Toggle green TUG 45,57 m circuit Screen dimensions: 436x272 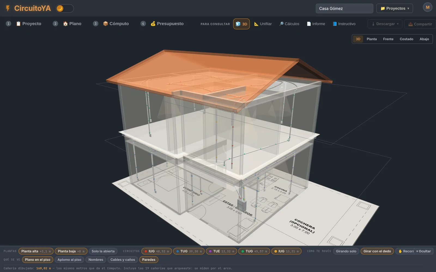(x=254, y=251)
